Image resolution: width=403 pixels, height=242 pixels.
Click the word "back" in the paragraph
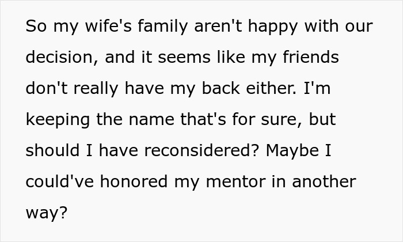(x=220, y=88)
